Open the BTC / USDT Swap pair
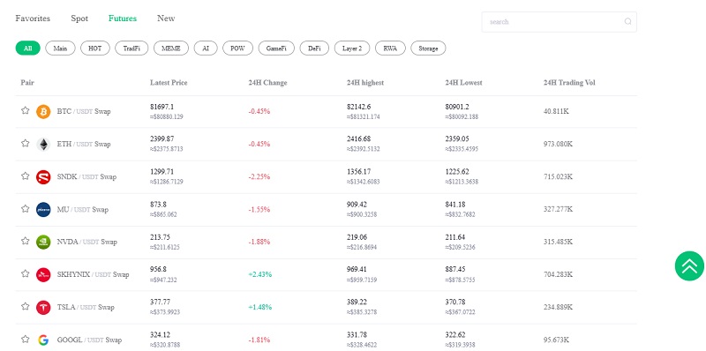 tap(84, 112)
